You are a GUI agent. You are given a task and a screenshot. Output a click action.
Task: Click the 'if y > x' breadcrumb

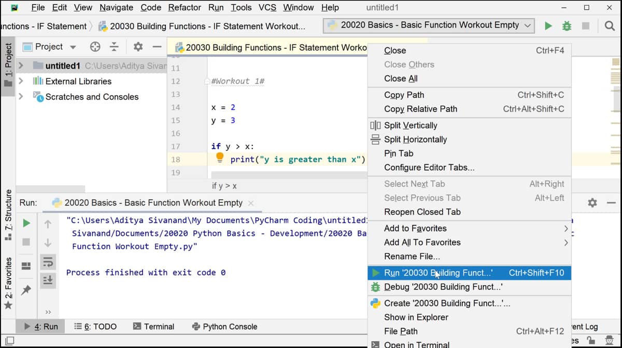pos(224,186)
